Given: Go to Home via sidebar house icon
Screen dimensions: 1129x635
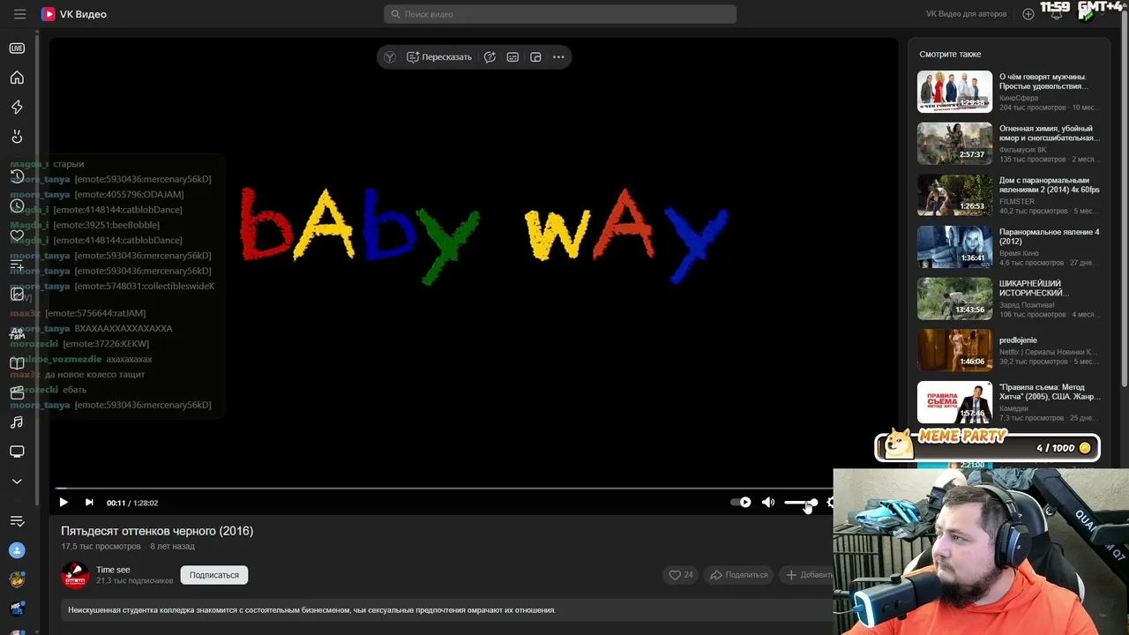Looking at the screenshot, I should (x=17, y=78).
